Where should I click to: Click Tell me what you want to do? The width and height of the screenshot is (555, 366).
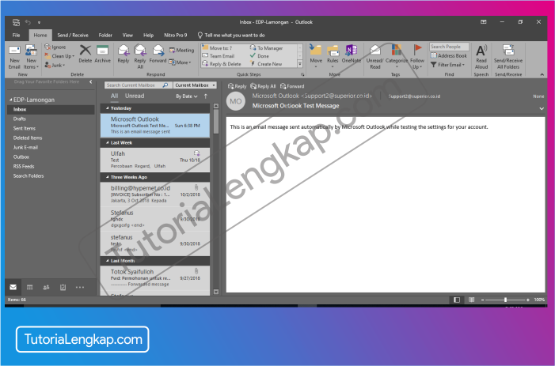click(x=231, y=35)
